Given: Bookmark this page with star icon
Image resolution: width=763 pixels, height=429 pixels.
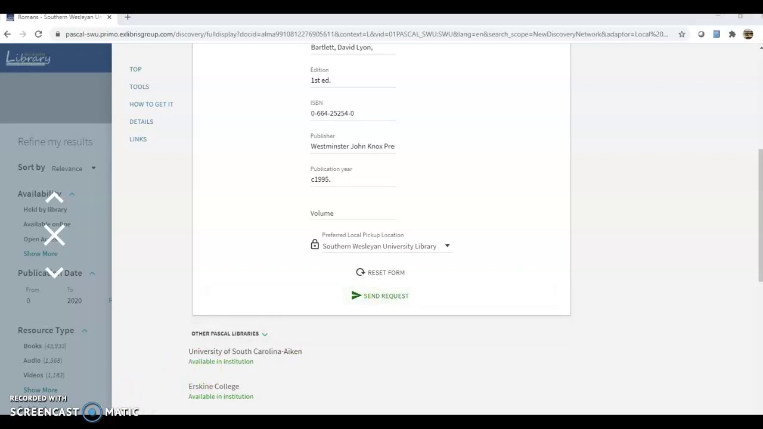Looking at the screenshot, I should point(682,34).
